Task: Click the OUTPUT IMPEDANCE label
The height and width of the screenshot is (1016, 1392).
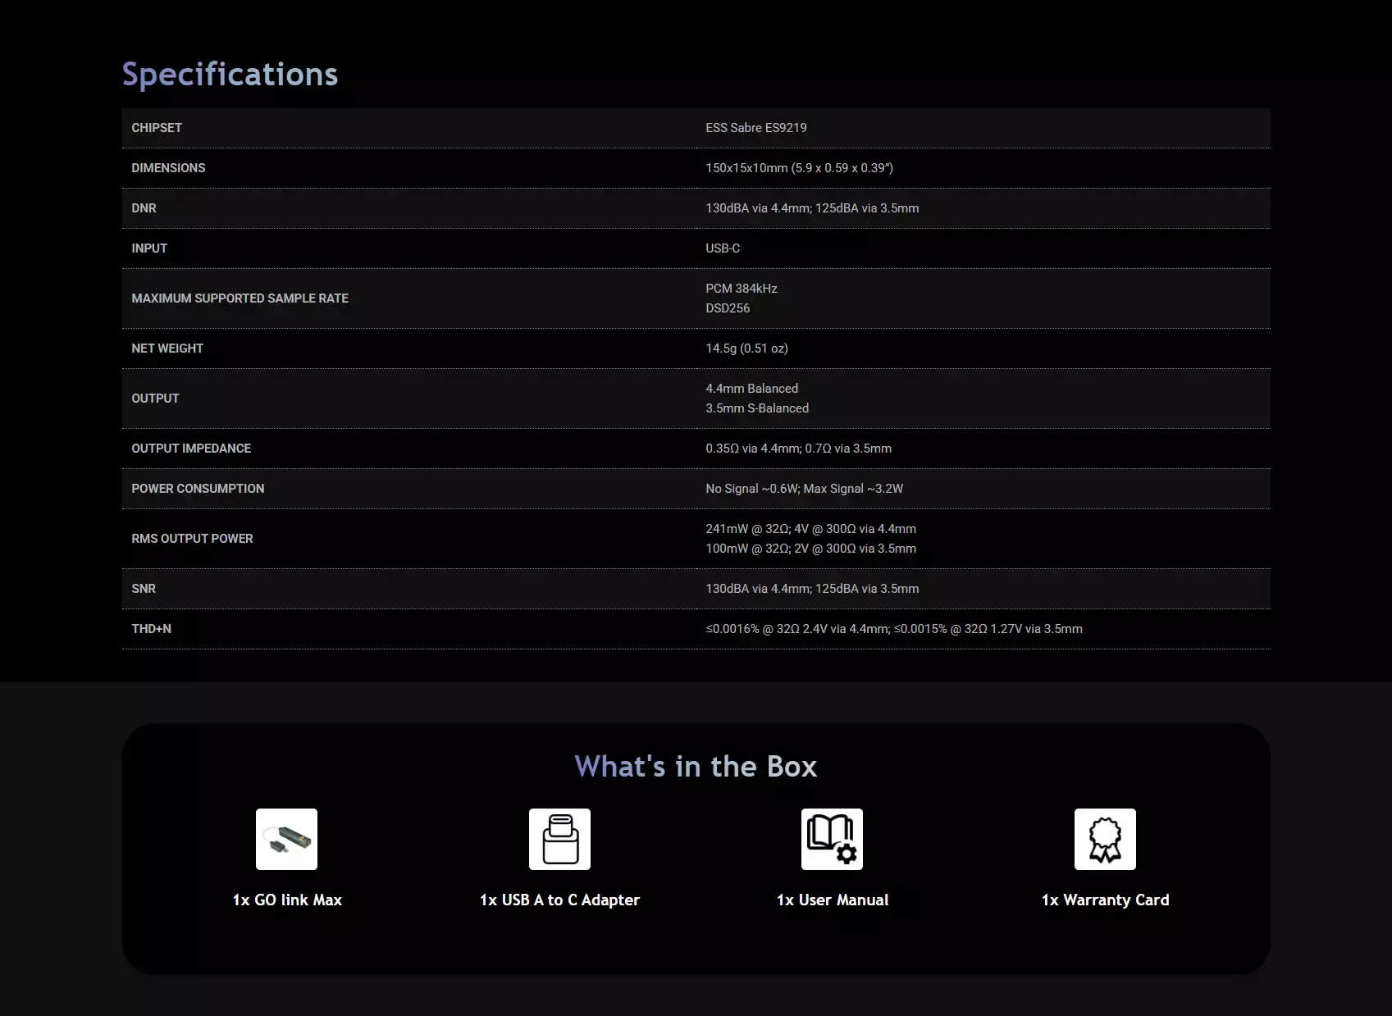Action: point(191,449)
